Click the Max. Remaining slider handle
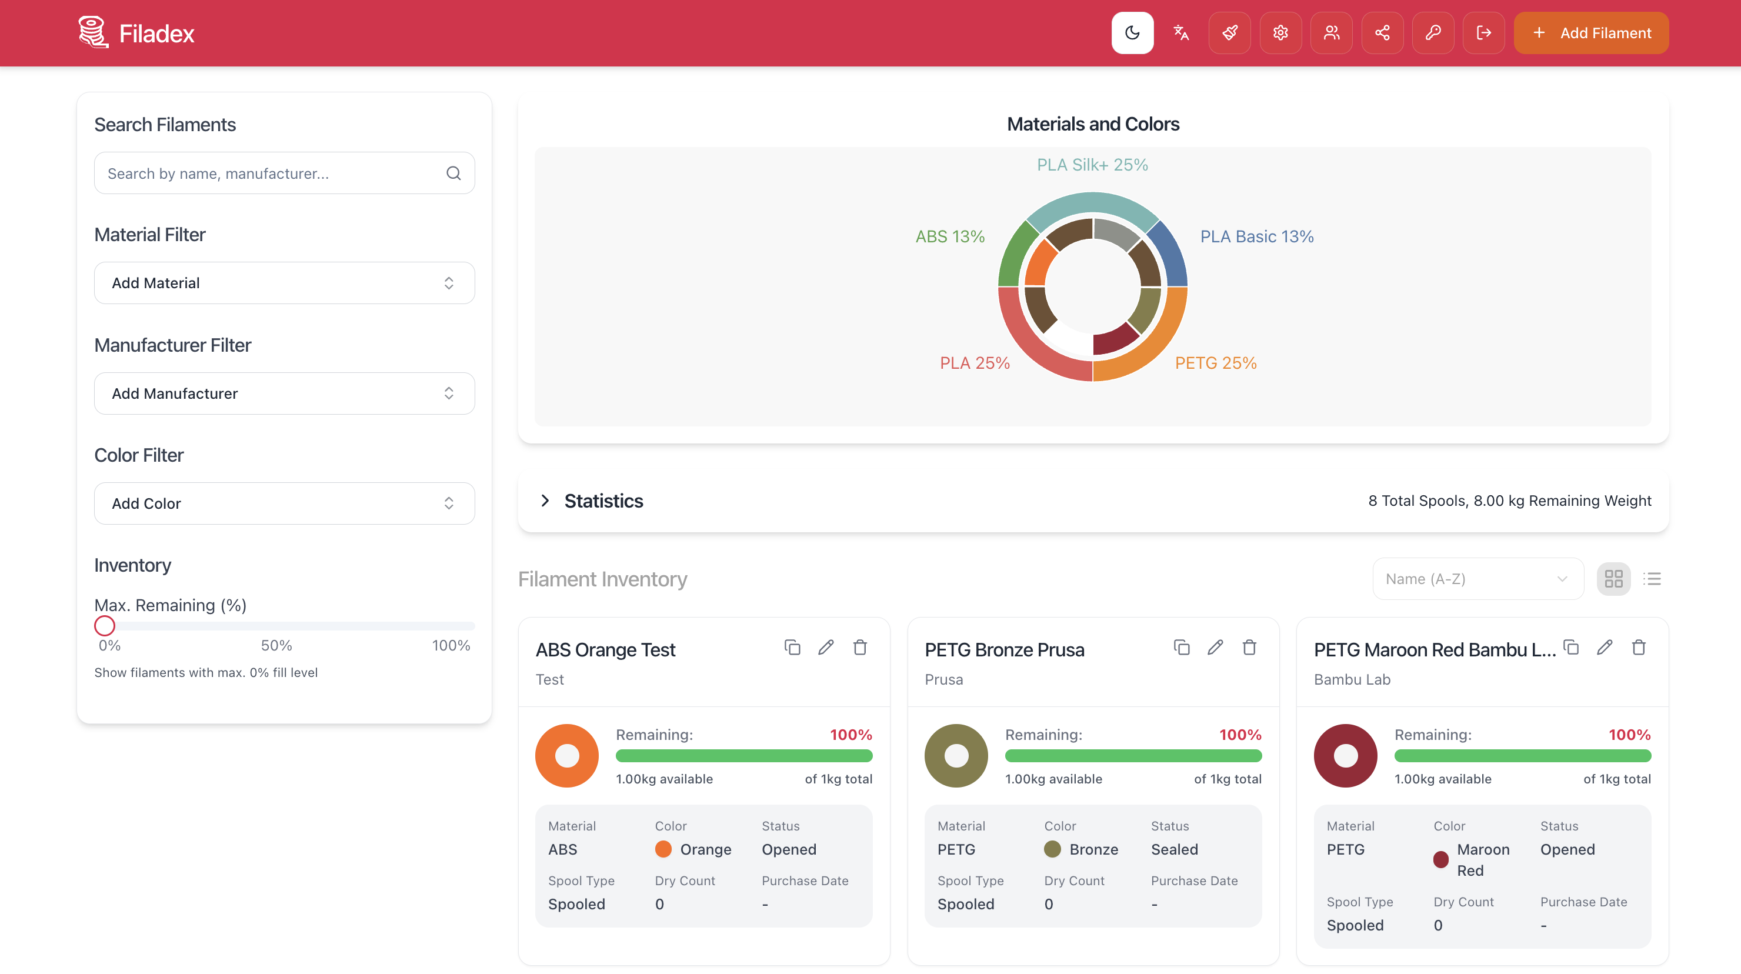This screenshot has height=974, width=1741. point(105,625)
